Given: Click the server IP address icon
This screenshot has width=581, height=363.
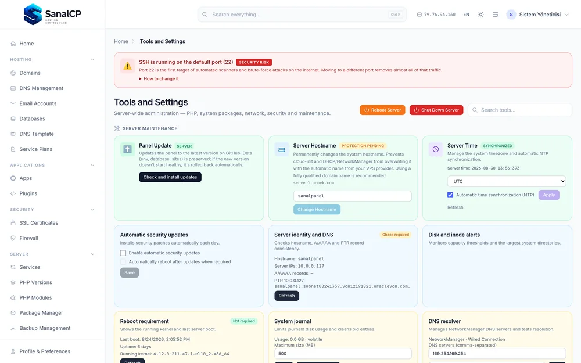Looking at the screenshot, I should tap(419, 15).
